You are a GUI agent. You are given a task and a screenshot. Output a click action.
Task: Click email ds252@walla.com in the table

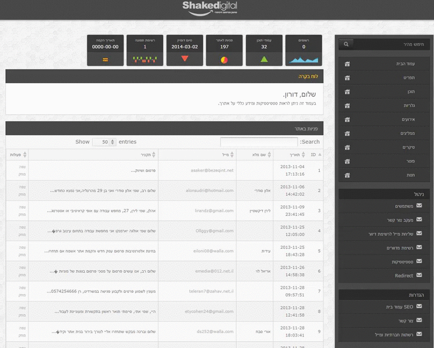point(215,332)
